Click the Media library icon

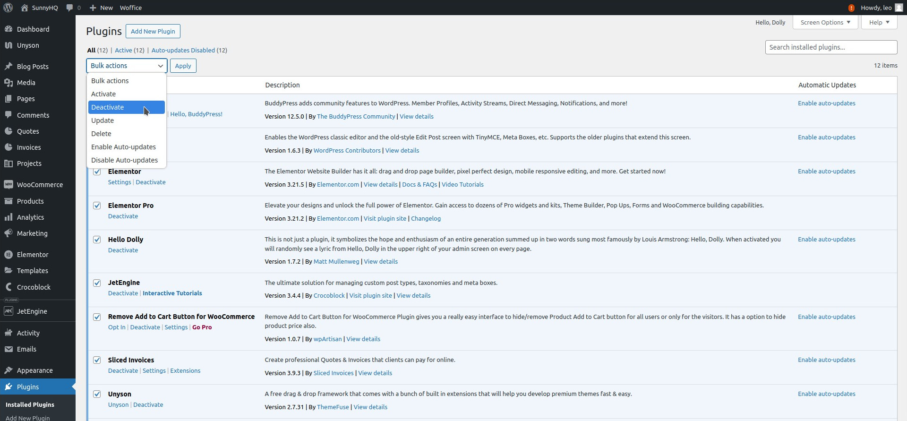(x=9, y=82)
